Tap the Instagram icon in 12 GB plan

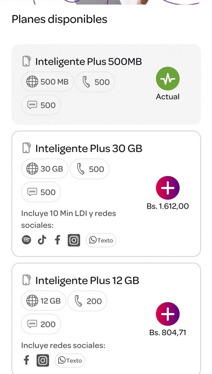pos(43,360)
